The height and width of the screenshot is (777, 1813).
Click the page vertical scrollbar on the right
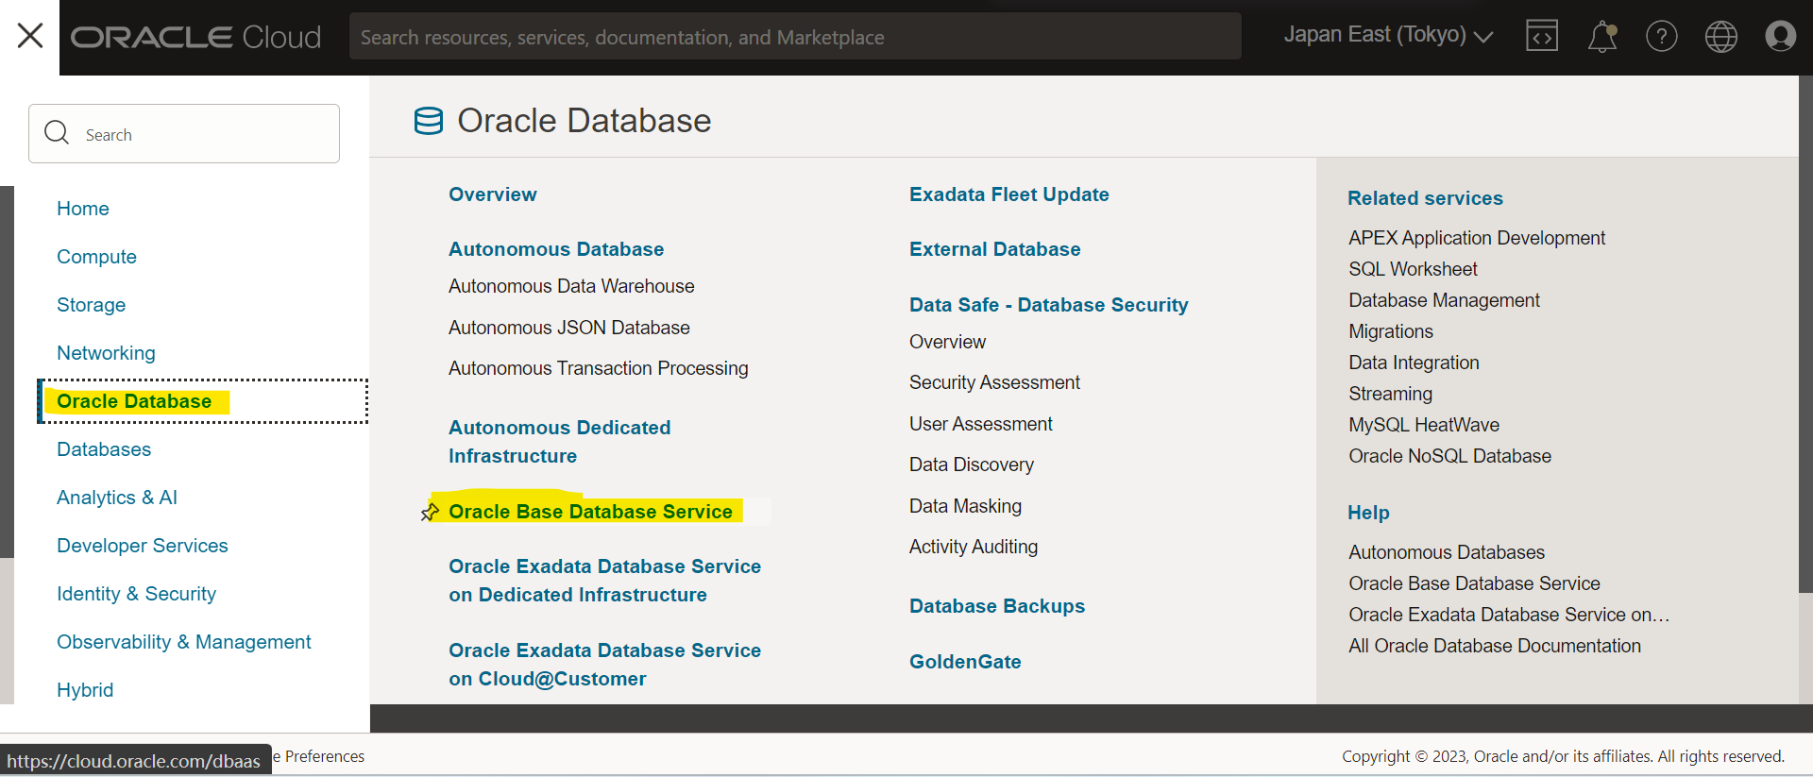pyautogui.click(x=1805, y=334)
